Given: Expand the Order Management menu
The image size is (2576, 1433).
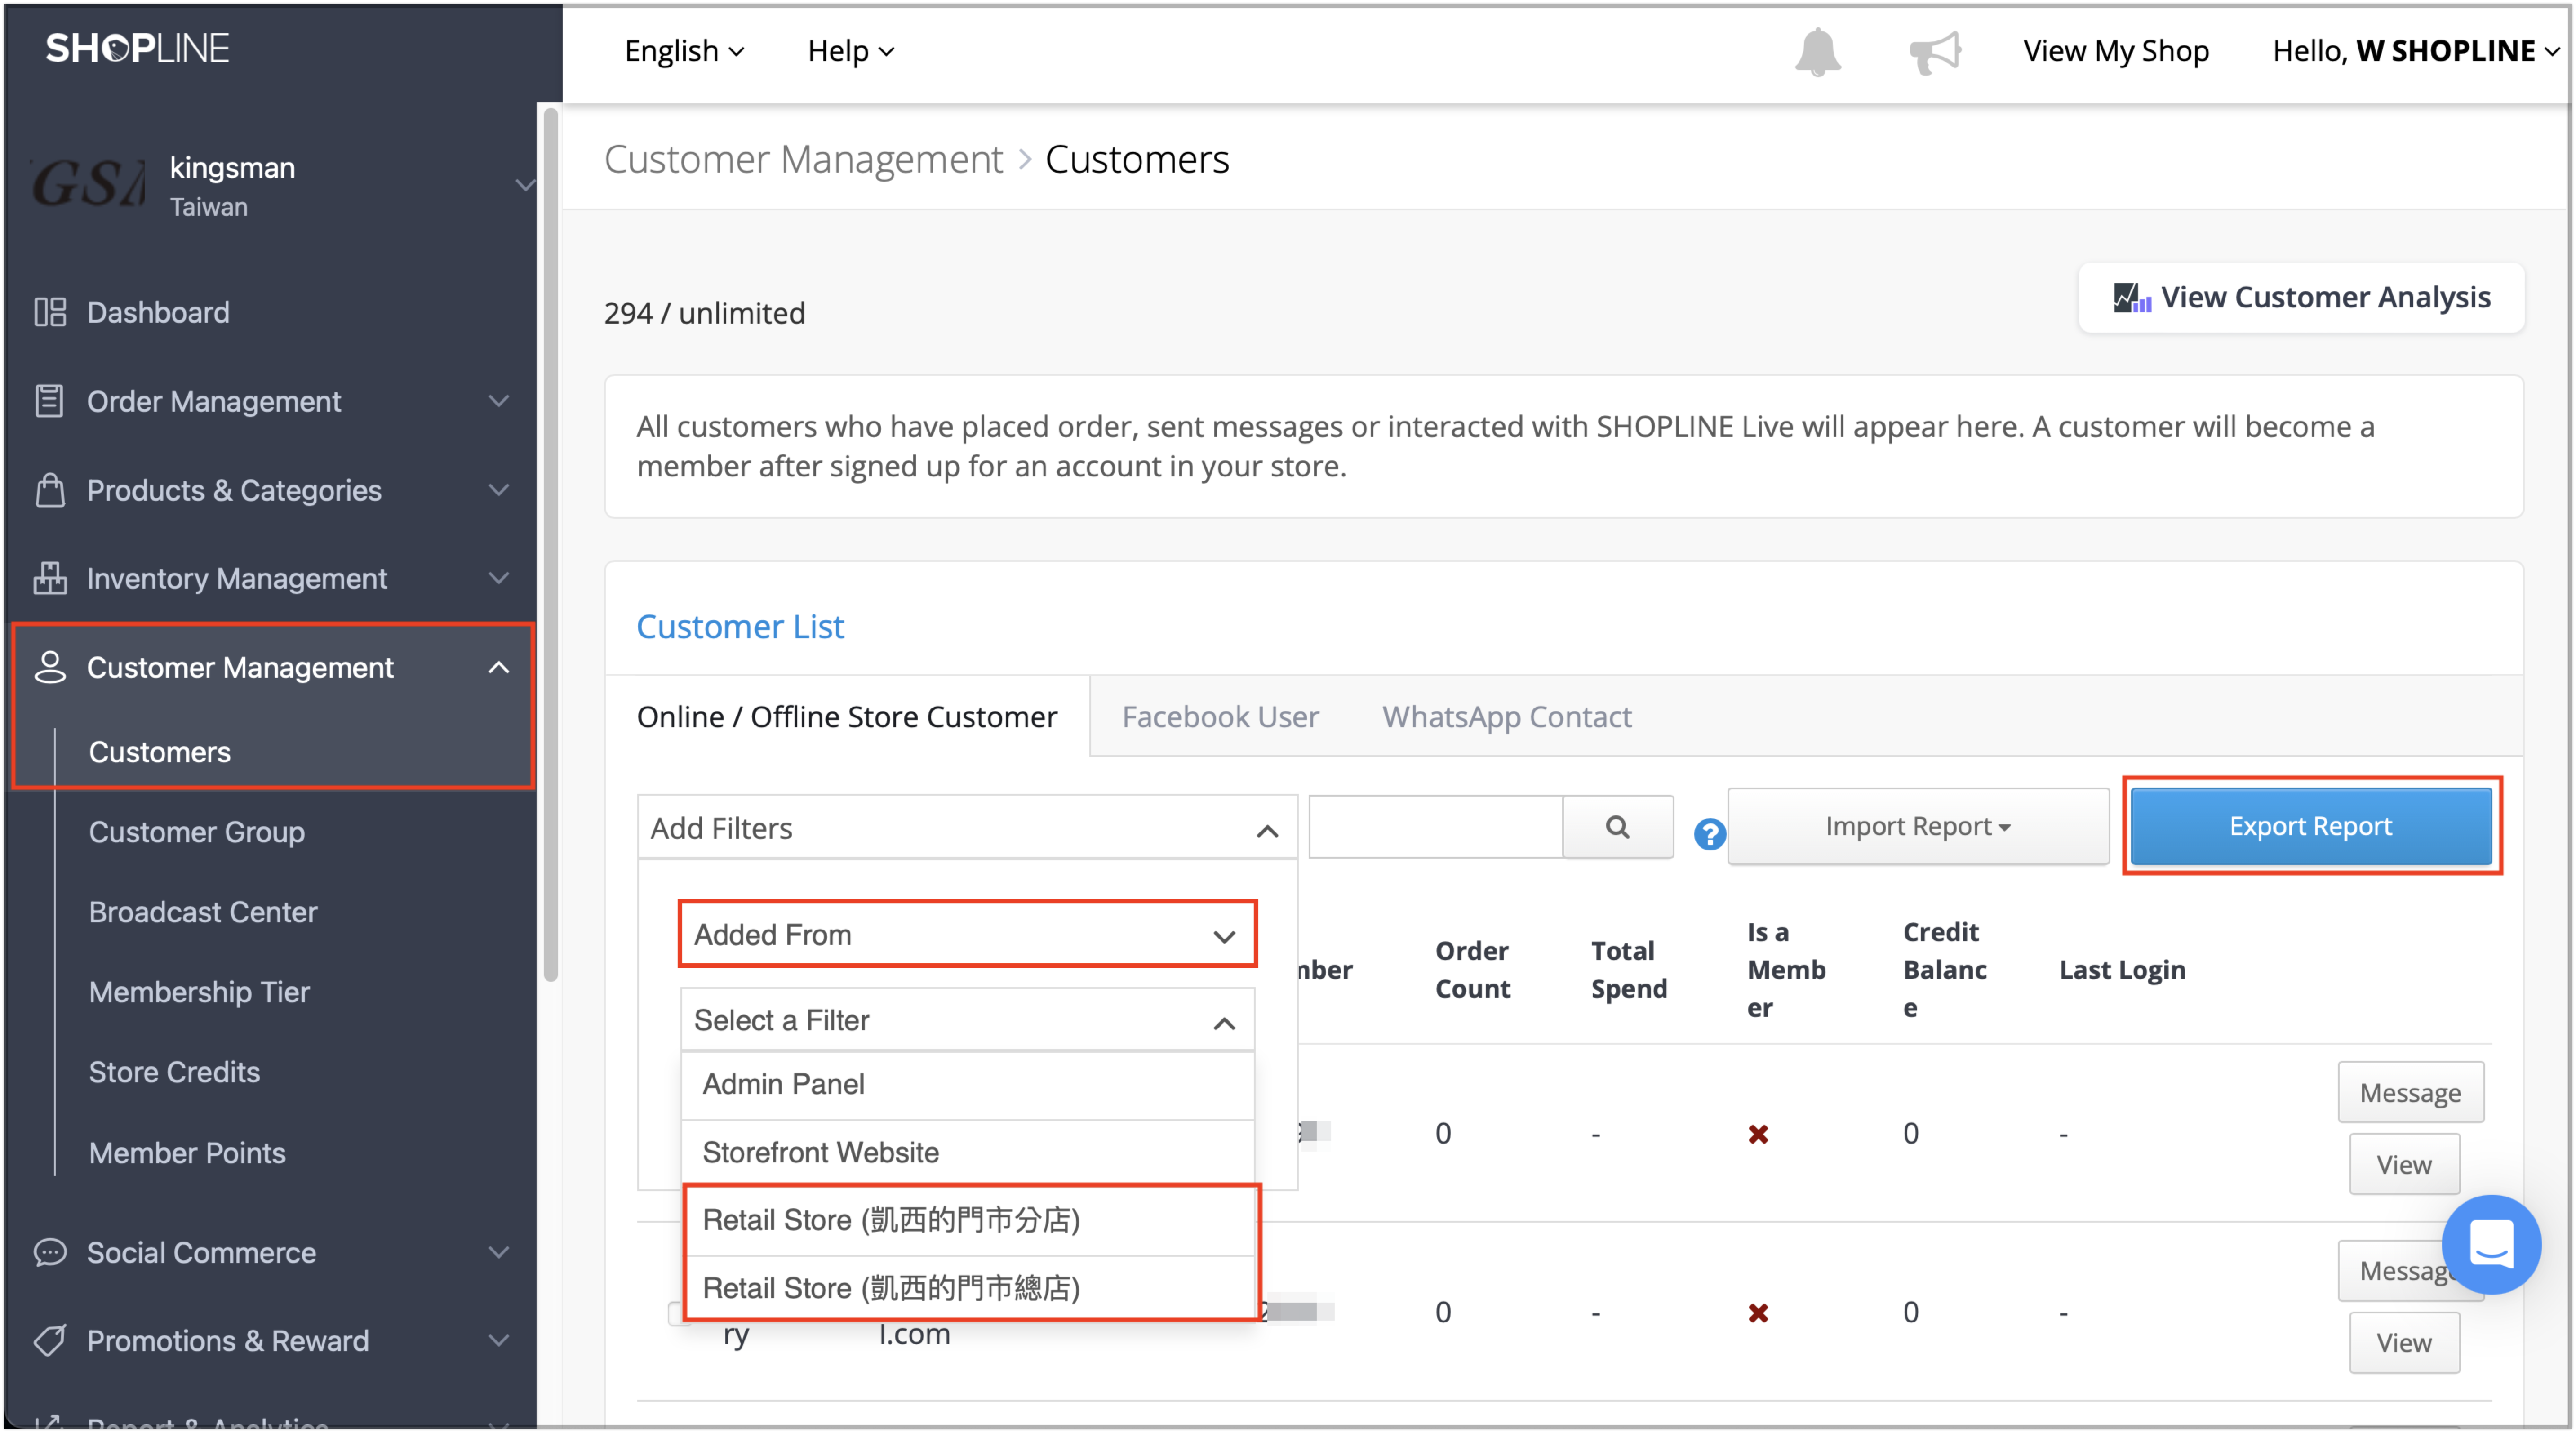Looking at the screenshot, I should [x=498, y=401].
